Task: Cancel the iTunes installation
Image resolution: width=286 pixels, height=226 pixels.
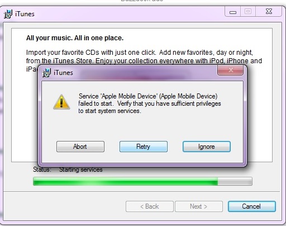Action: click(x=251, y=206)
